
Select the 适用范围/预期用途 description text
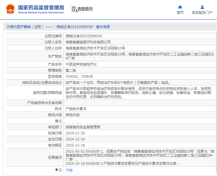139,92
